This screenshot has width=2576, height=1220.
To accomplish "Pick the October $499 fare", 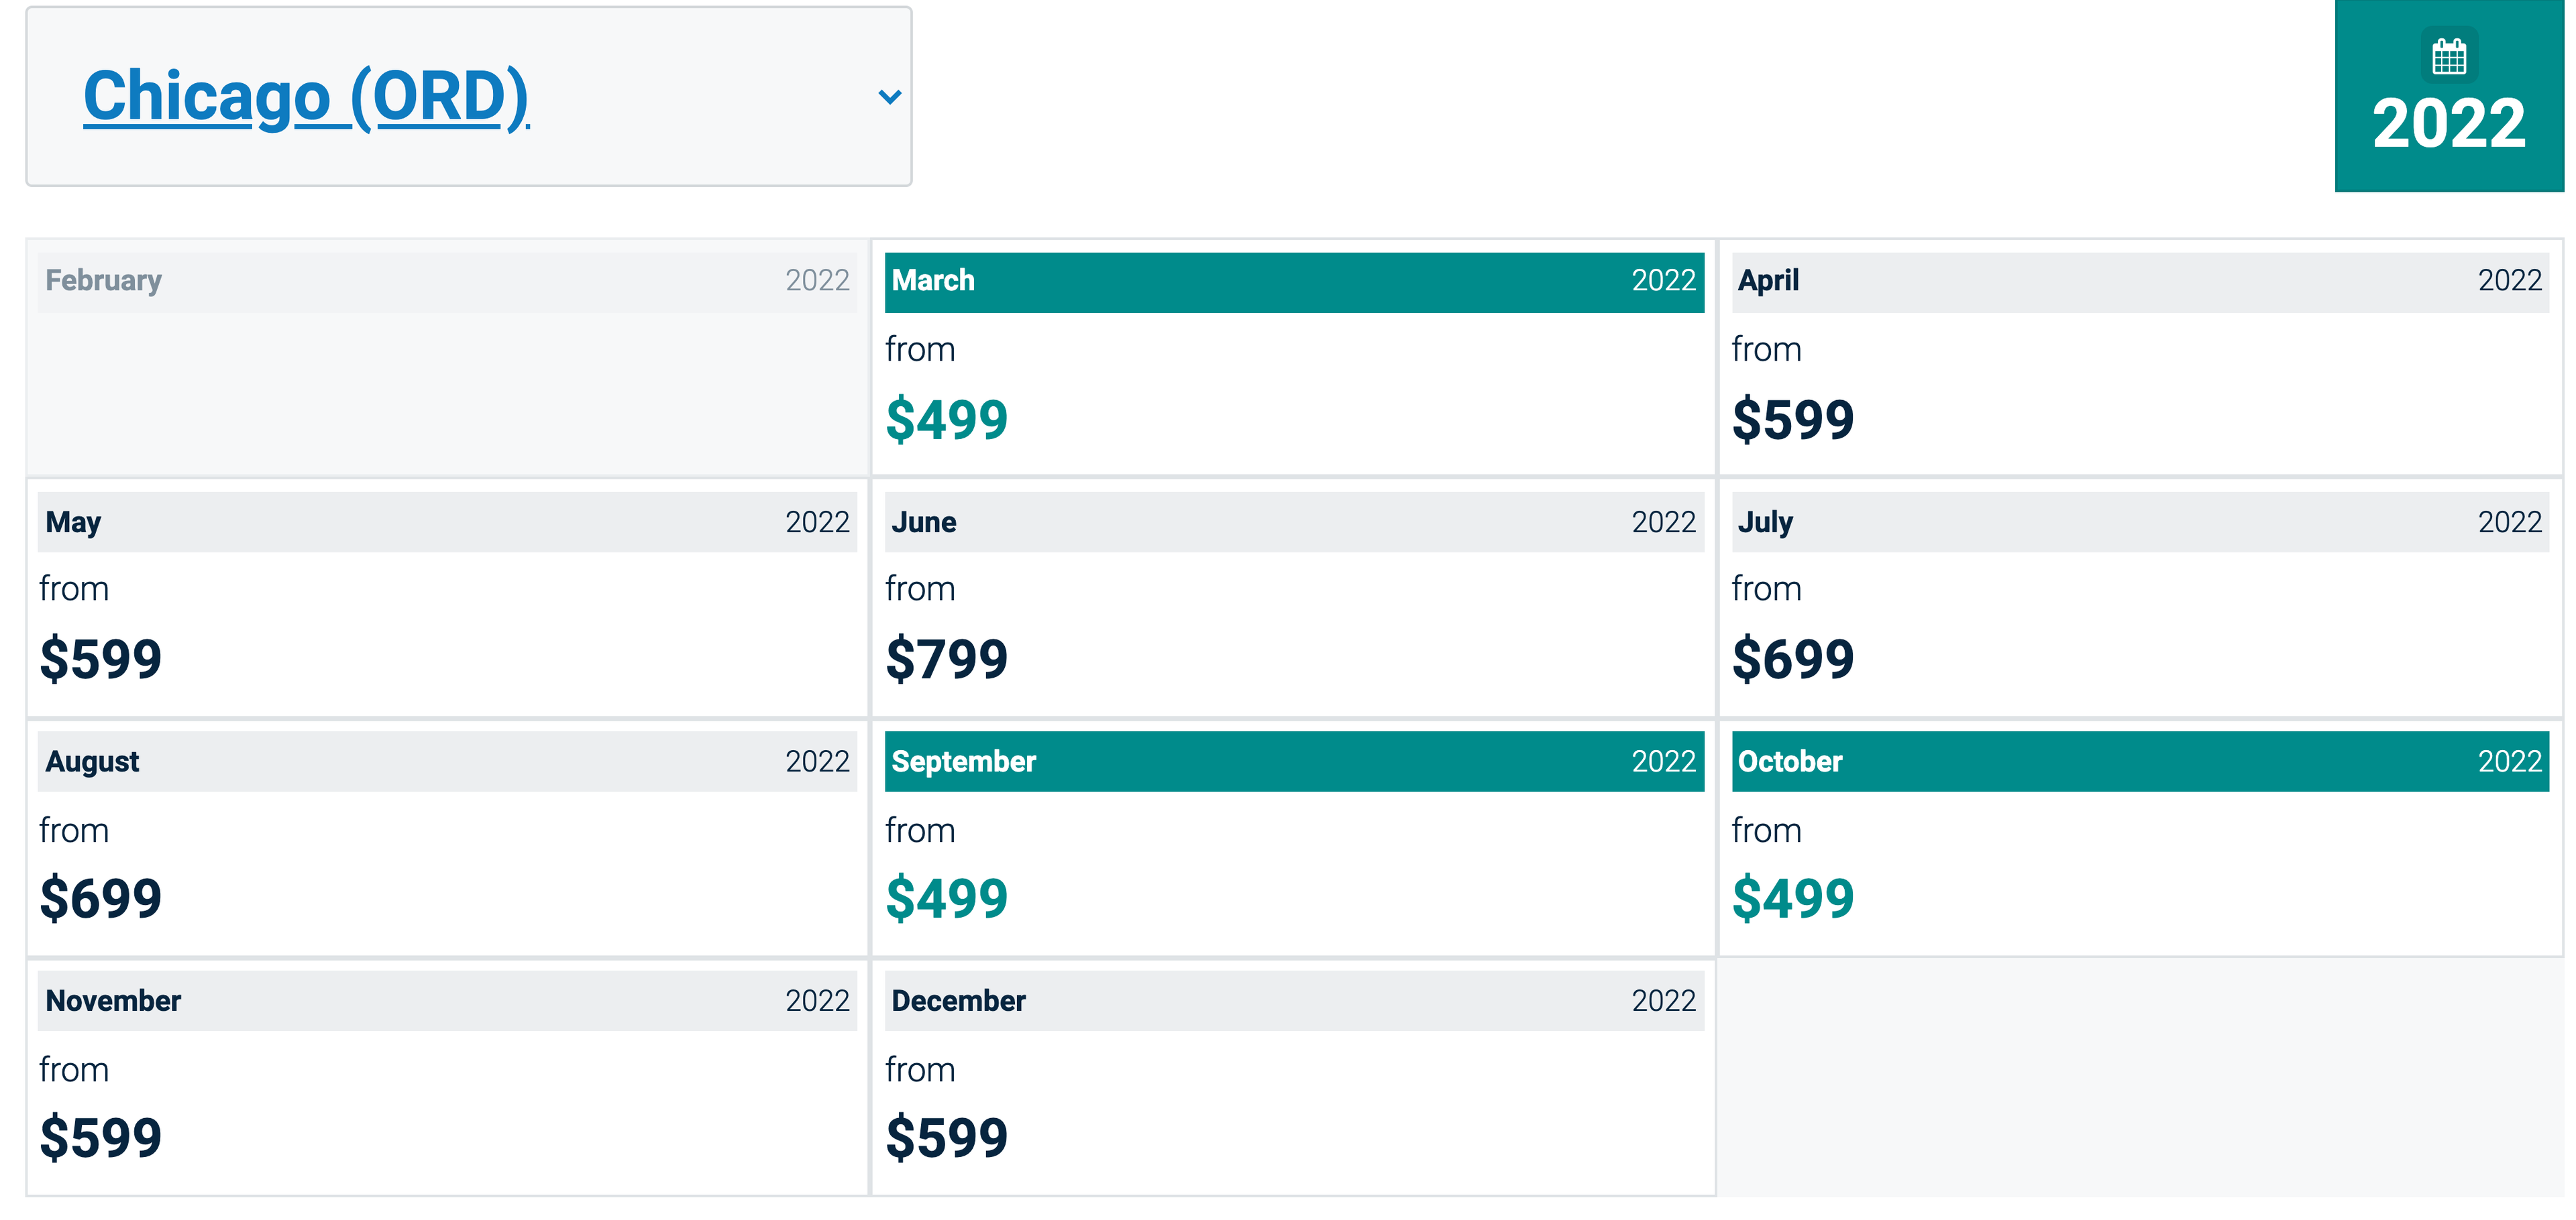I will tap(1792, 898).
